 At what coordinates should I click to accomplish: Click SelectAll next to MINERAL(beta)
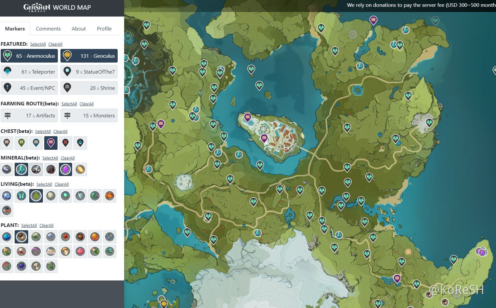pos(50,158)
